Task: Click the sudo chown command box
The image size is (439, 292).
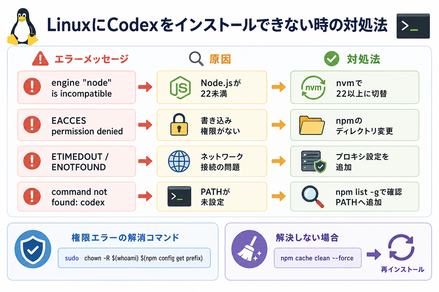Action: [x=134, y=258]
